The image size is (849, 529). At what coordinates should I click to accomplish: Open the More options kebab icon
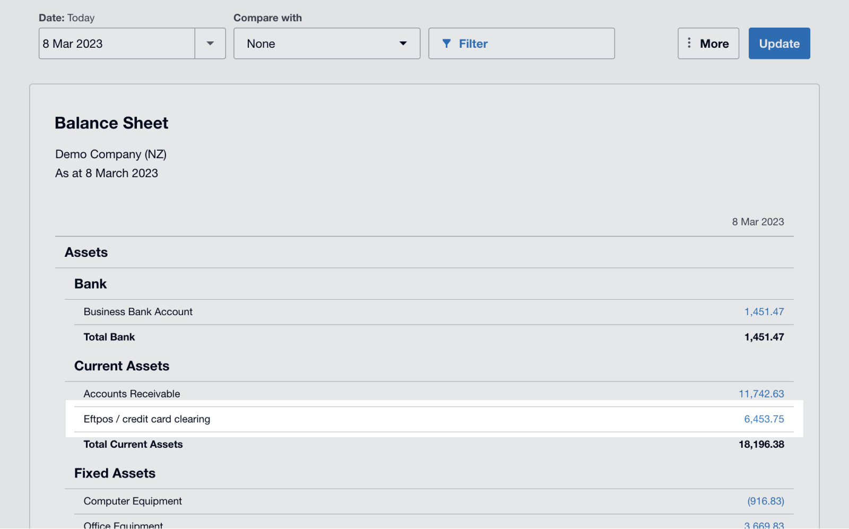[689, 43]
